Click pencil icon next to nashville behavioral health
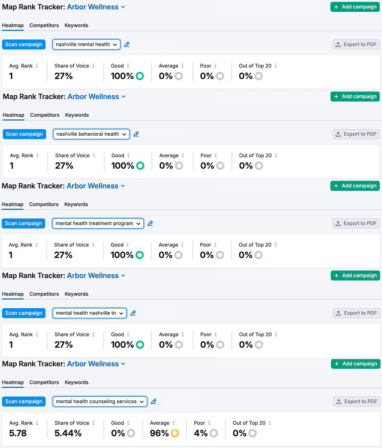 click(x=136, y=134)
